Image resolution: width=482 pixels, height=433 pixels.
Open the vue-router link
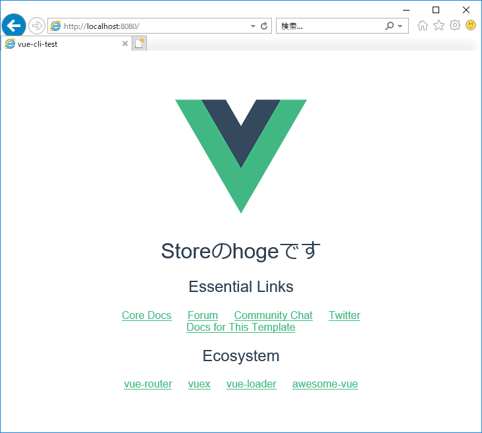click(x=148, y=384)
